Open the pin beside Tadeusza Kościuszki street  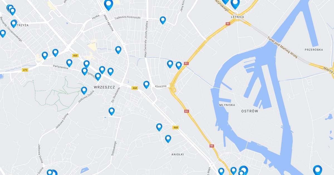click(163, 20)
